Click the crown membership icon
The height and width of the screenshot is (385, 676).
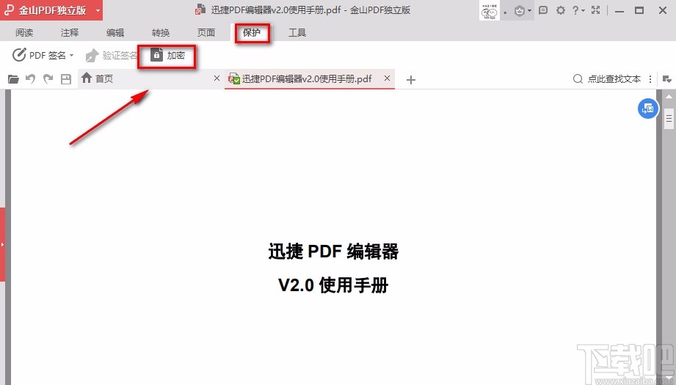[520, 10]
